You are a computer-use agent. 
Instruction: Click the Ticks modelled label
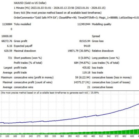(x=22, y=24)
